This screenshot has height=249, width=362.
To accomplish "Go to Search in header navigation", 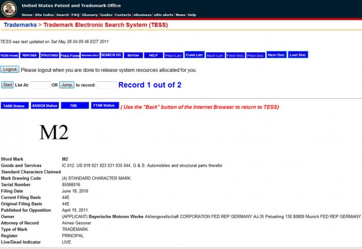I will (62, 15).
